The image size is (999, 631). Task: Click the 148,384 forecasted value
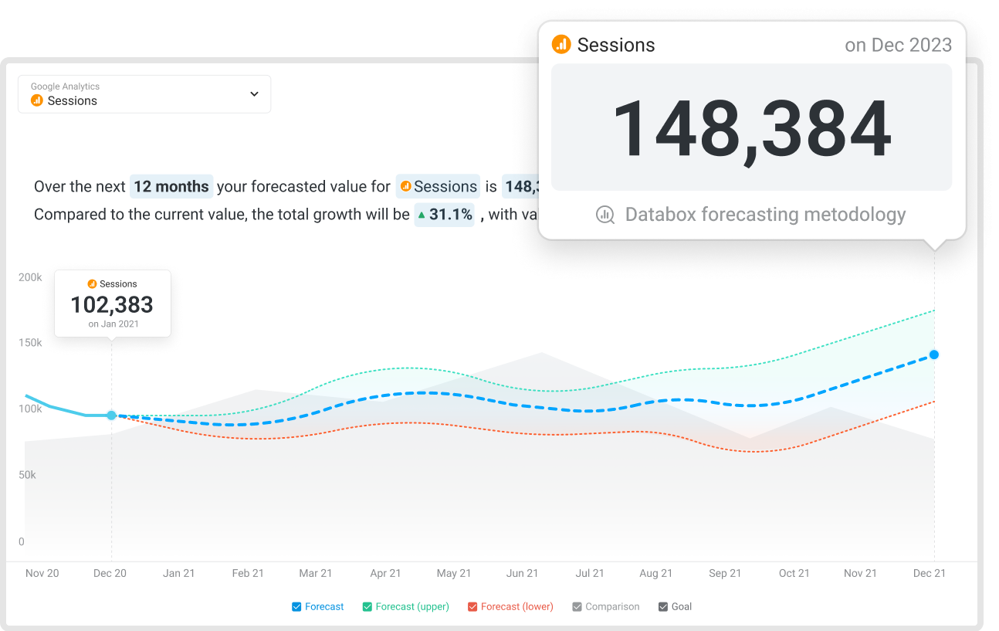752,127
